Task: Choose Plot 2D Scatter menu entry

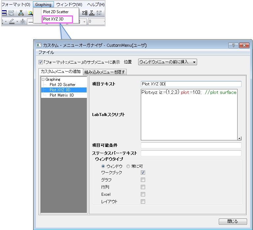Action: [x=56, y=12]
